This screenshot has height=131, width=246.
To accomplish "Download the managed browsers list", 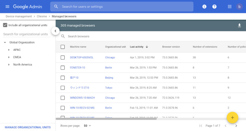I will [239, 26].
